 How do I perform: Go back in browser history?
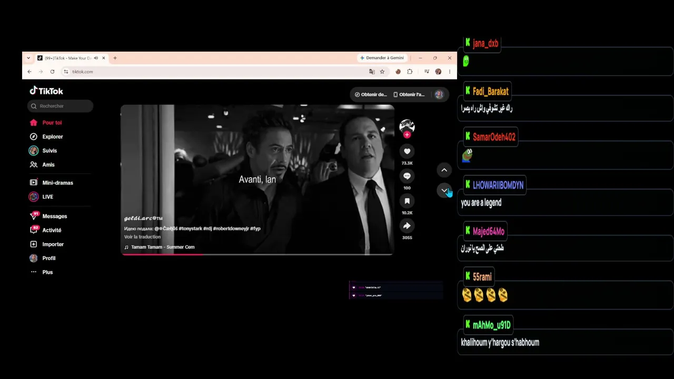pos(29,72)
